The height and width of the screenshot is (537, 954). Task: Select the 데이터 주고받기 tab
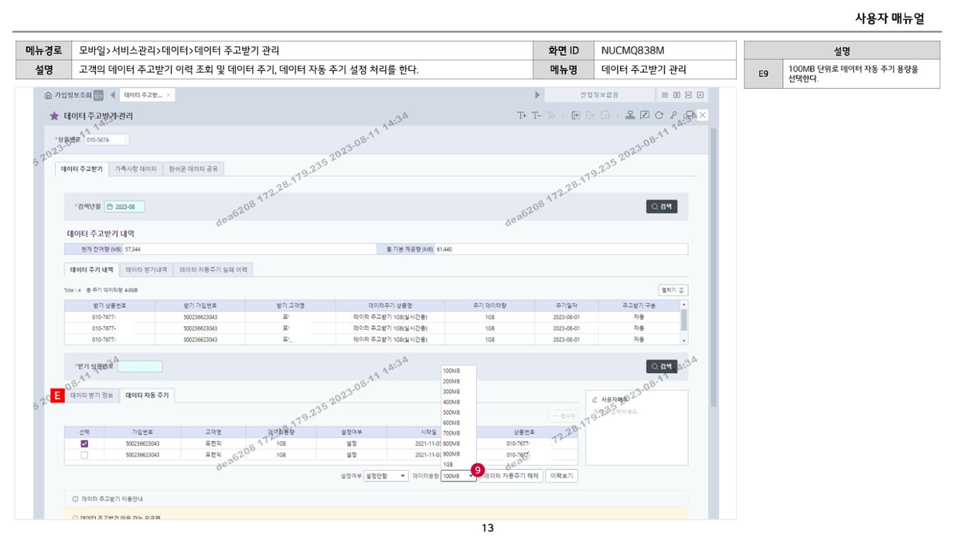pyautogui.click(x=82, y=168)
